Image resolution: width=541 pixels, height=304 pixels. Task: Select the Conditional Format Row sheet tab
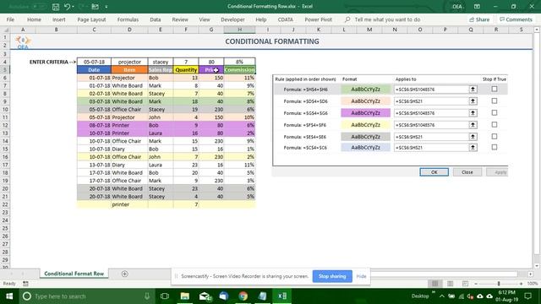tap(74, 274)
